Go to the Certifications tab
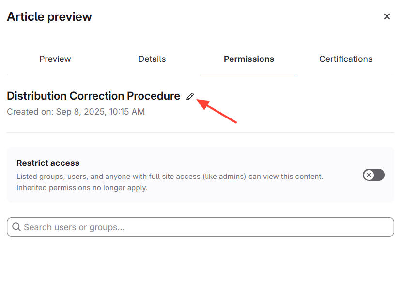Image resolution: width=403 pixels, height=281 pixels. click(346, 59)
